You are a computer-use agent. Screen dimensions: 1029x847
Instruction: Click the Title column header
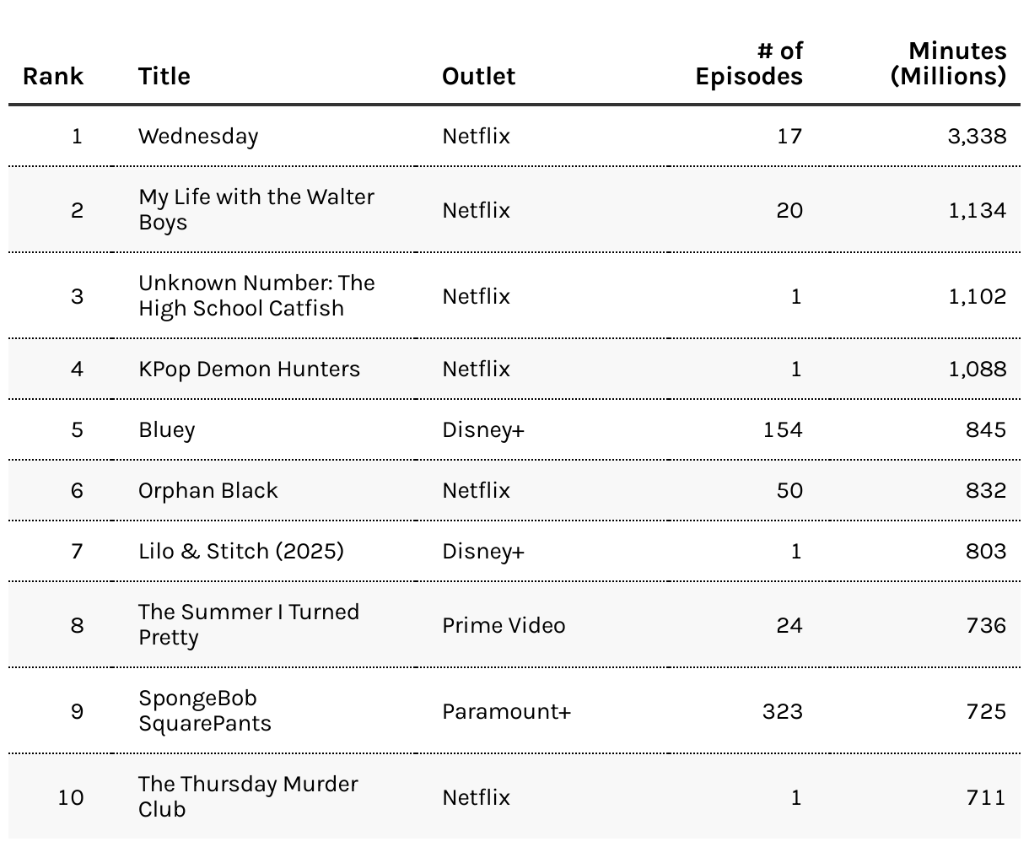pyautogui.click(x=164, y=76)
